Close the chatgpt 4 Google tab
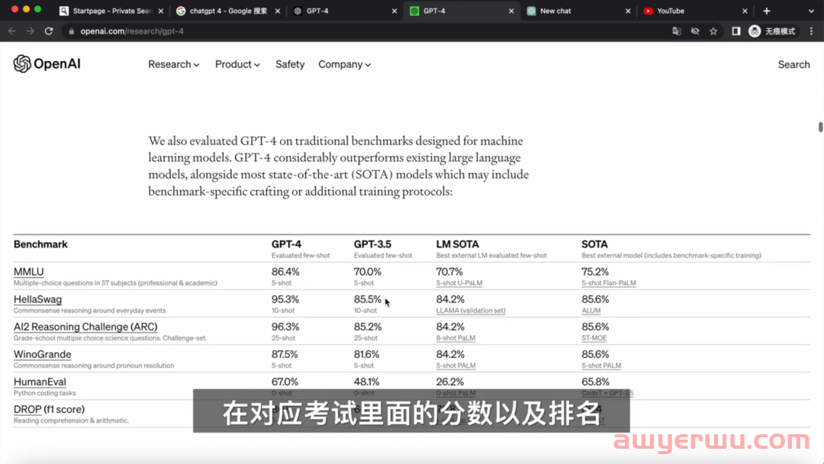 pyautogui.click(x=278, y=11)
